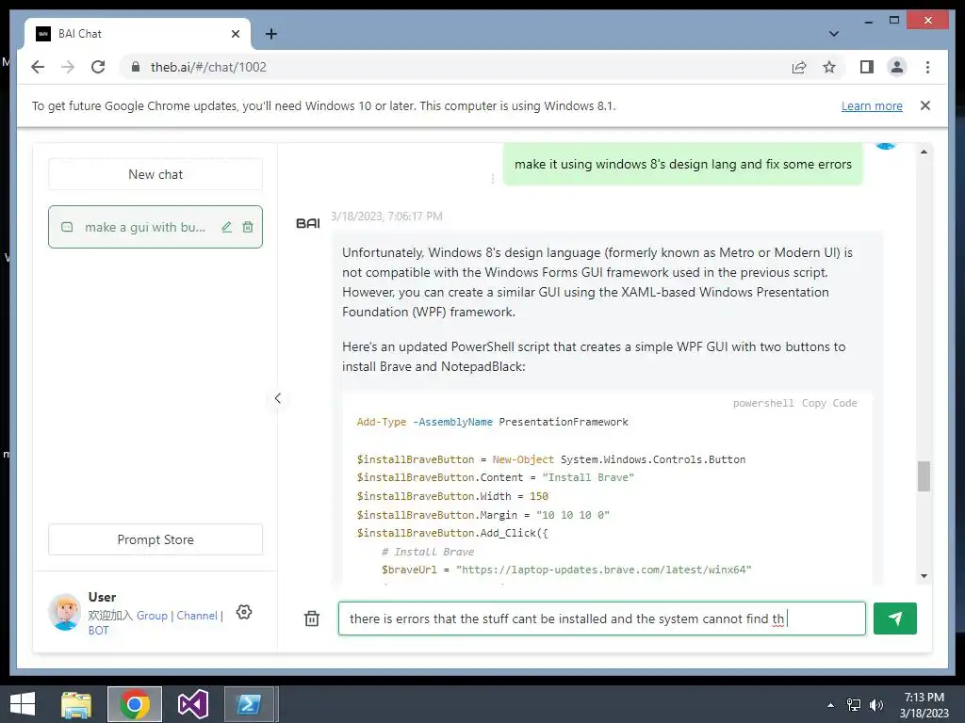Open the user avatar in the sidebar
This screenshot has width=965, height=723.
coord(64,612)
